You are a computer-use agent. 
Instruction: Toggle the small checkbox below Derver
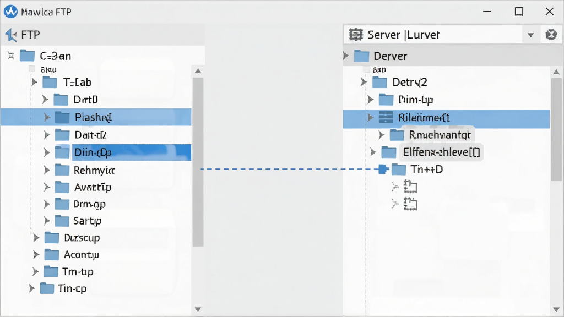click(366, 69)
